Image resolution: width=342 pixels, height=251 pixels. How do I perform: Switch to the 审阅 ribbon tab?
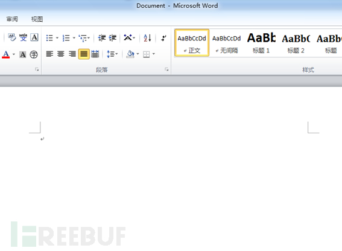pos(12,19)
